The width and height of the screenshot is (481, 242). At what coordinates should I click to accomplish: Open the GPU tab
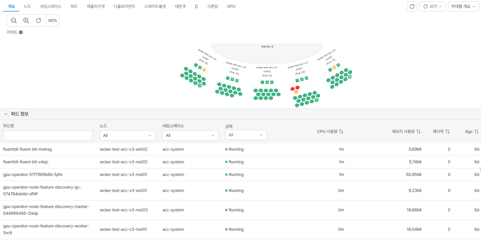pos(231,6)
